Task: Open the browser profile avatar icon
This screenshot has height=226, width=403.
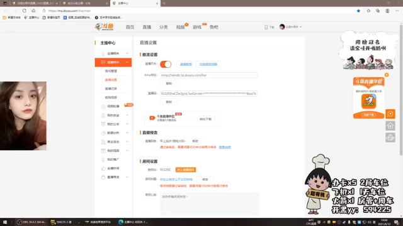Action: click(x=387, y=11)
